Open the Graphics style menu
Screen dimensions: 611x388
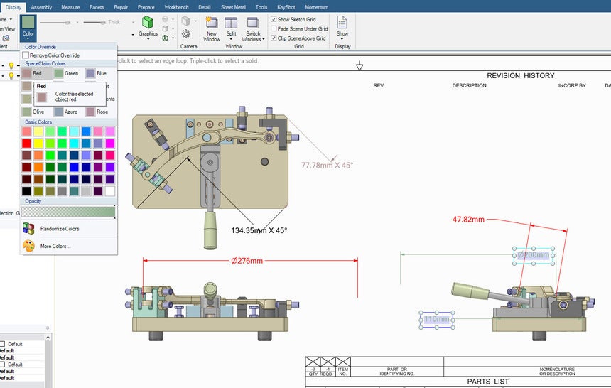click(x=148, y=27)
